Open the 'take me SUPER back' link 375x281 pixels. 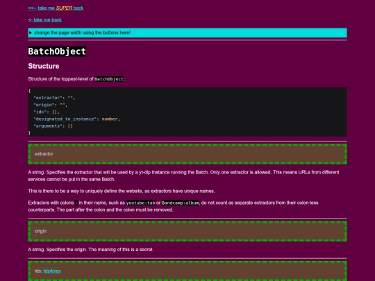[x=56, y=8]
